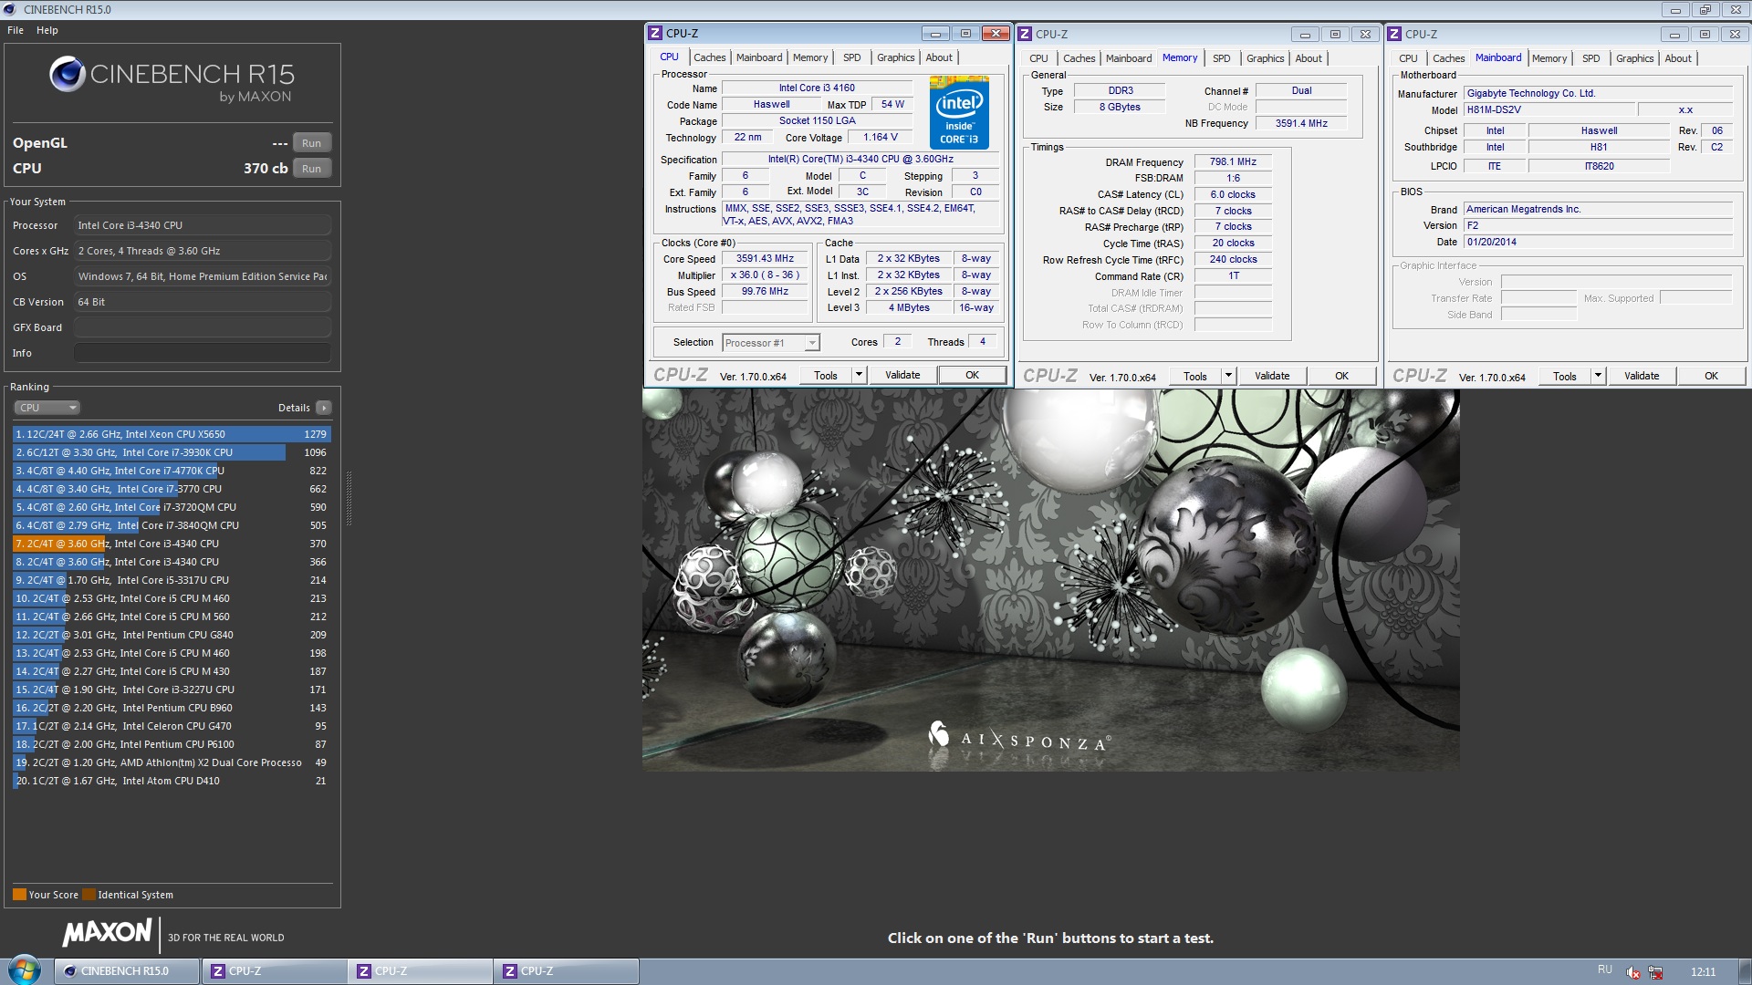Viewport: 1752px width, 985px height.
Task: Click the Identical System legend swatch
Action: 89,895
